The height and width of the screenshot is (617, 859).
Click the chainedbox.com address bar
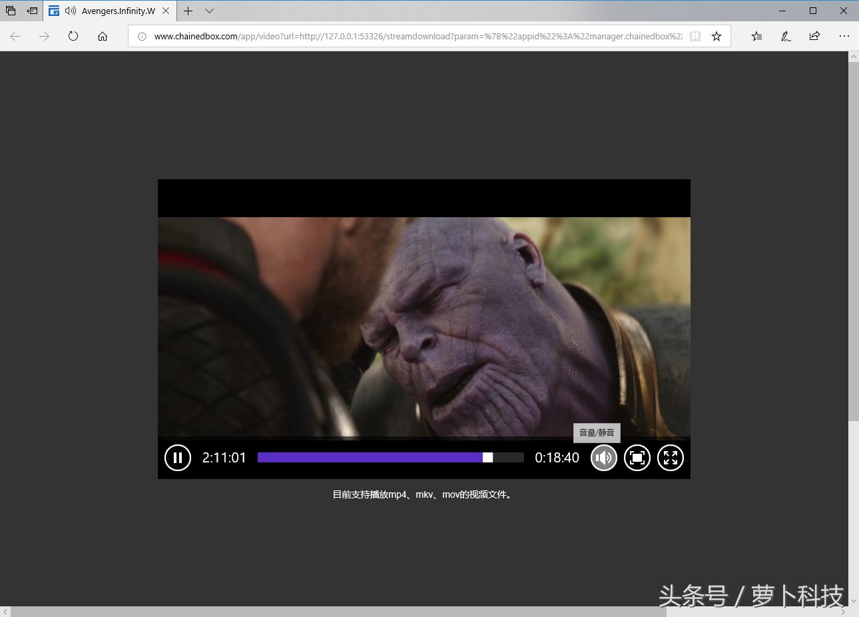[x=413, y=36]
